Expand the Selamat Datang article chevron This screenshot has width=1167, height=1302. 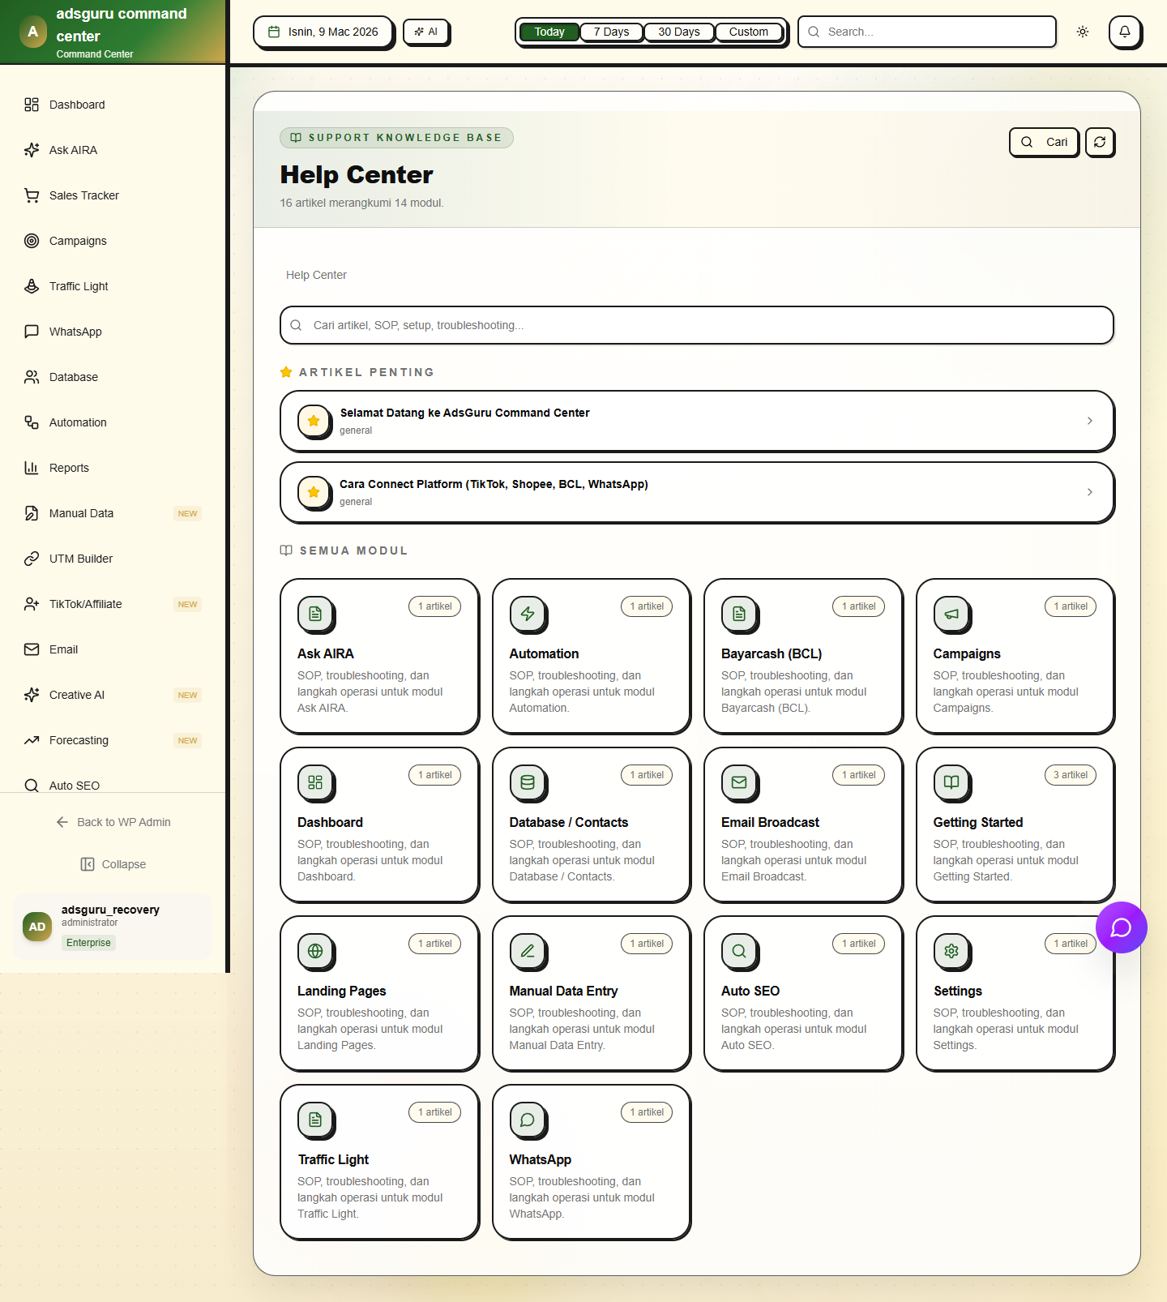pyautogui.click(x=1089, y=421)
